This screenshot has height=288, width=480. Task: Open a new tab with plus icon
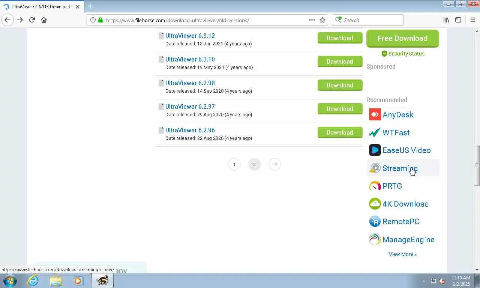tap(90, 6)
